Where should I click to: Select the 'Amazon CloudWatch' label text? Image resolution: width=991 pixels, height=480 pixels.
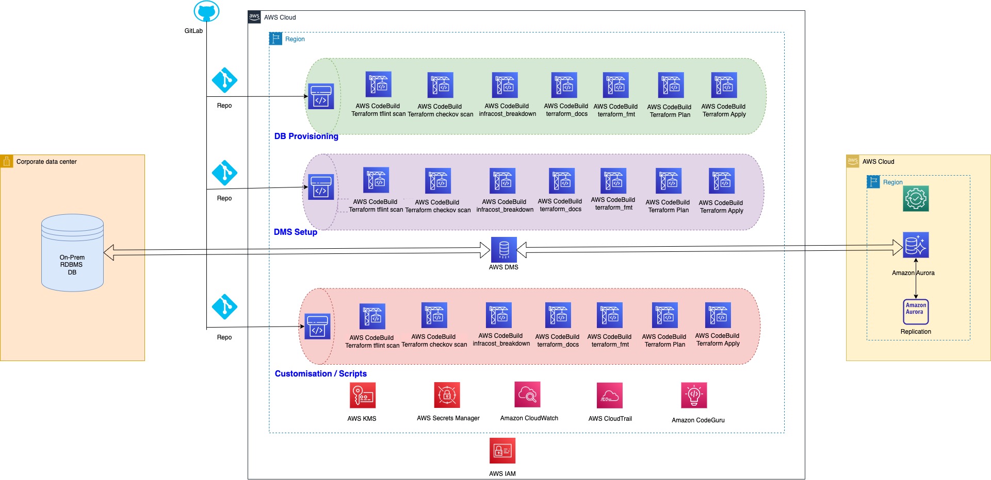pos(529,418)
